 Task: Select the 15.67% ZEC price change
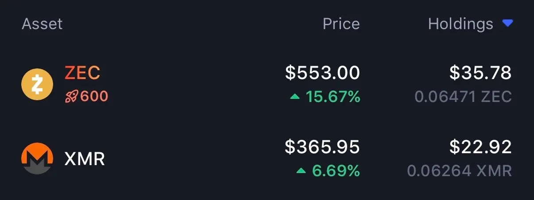coord(333,96)
